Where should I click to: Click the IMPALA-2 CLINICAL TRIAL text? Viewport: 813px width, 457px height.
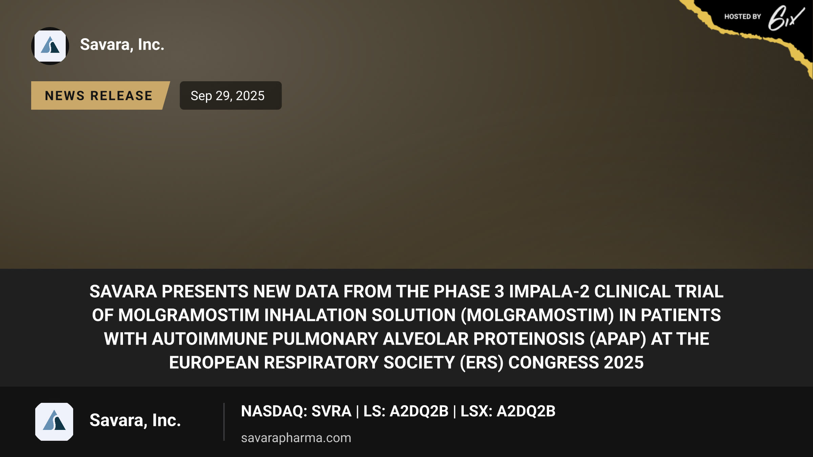pos(616,291)
